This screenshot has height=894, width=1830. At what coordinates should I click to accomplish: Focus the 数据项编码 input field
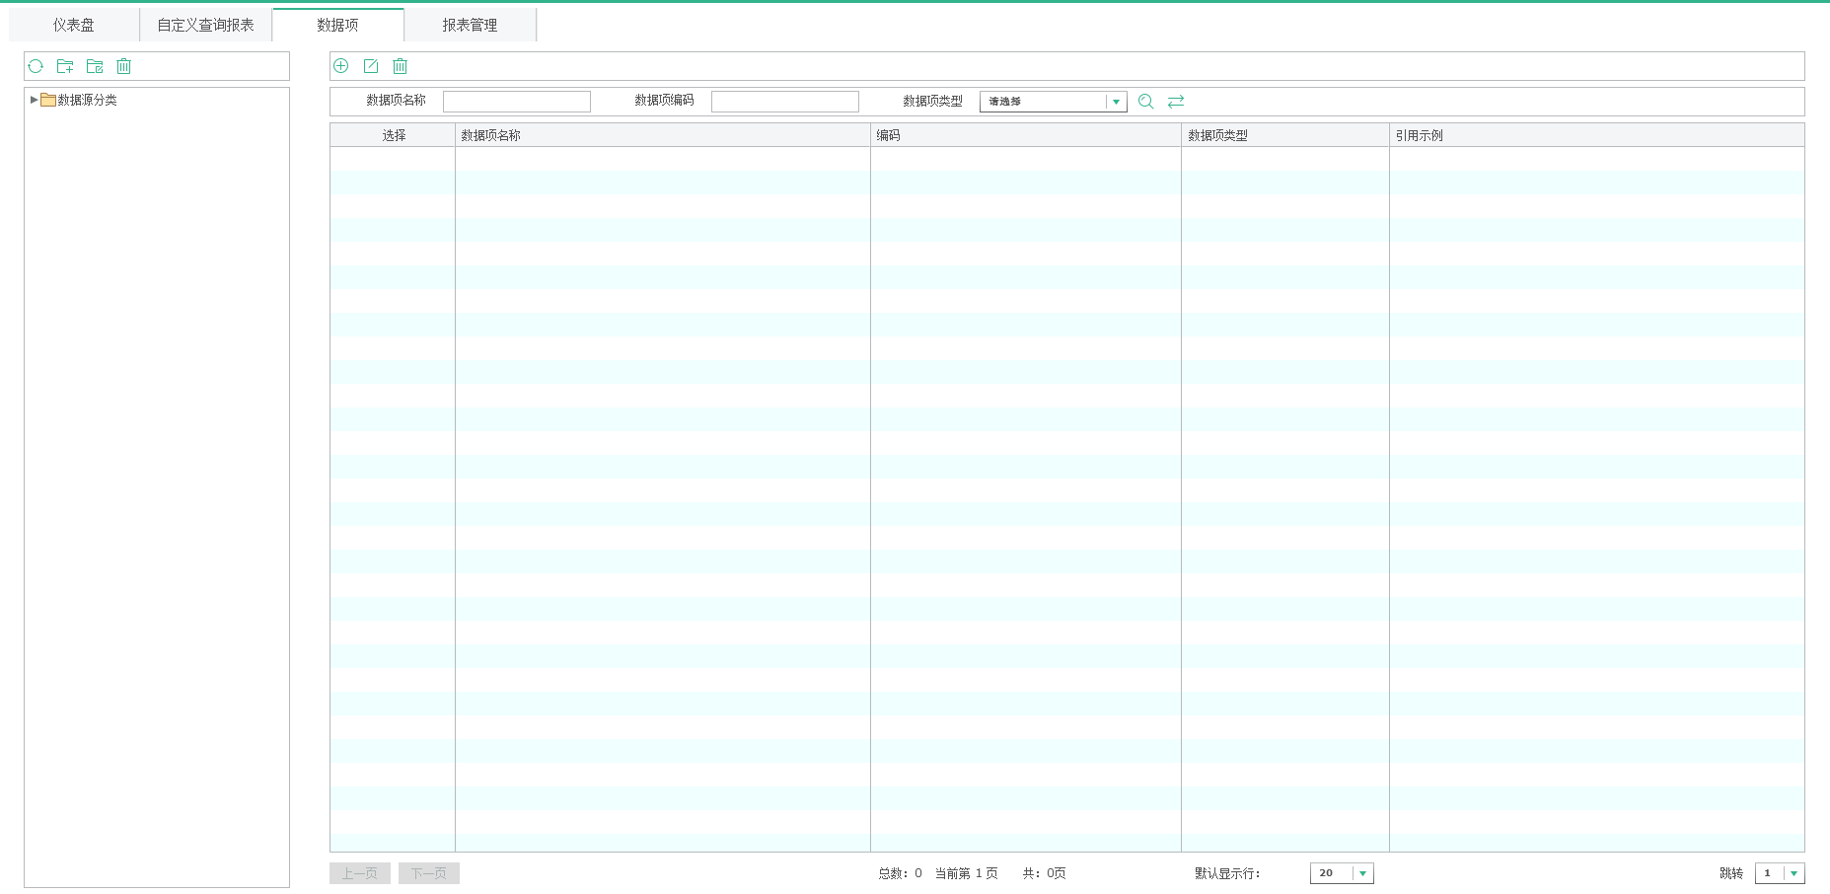pyautogui.click(x=785, y=102)
